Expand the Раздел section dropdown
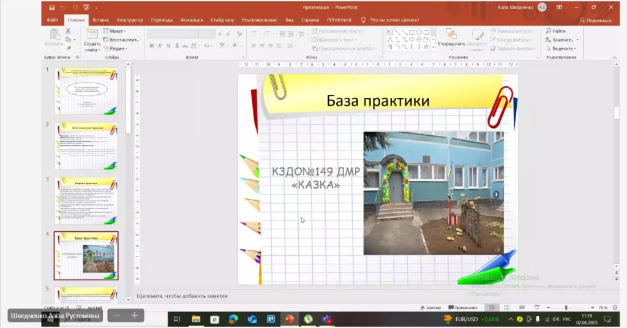Screen dimensions: 627x328 click(116, 48)
